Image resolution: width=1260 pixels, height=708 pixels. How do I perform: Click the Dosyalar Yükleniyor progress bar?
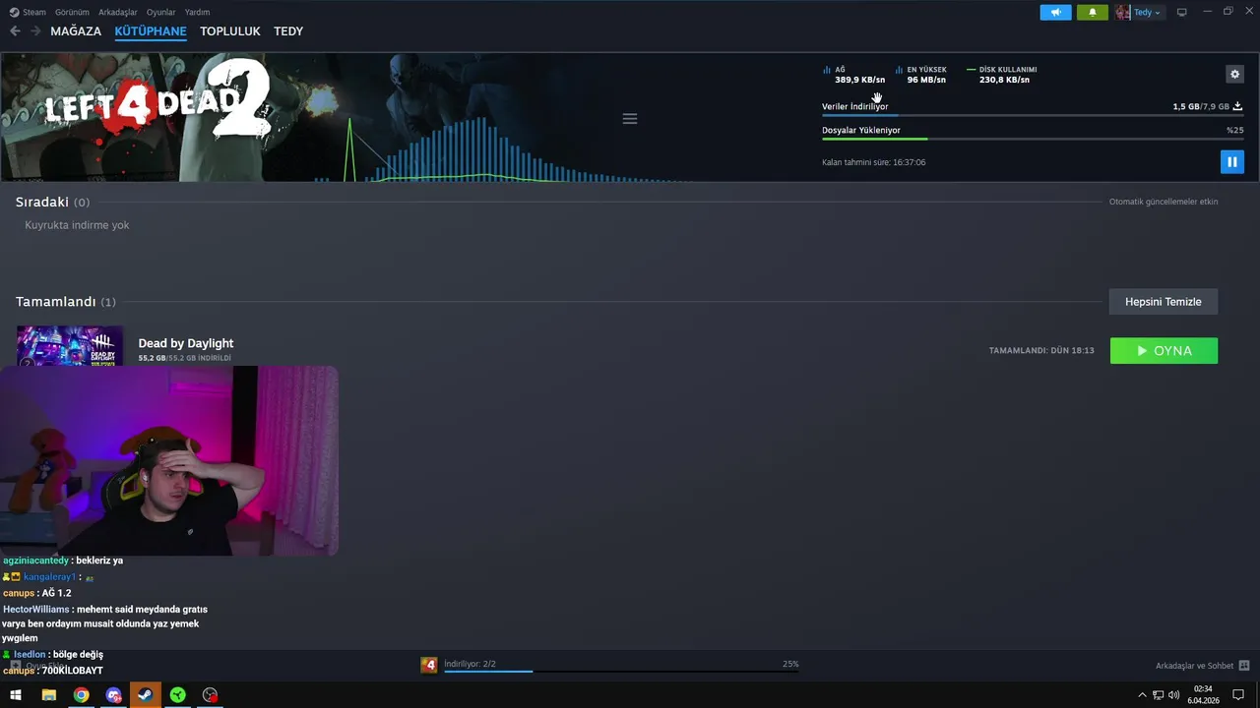click(x=1033, y=139)
